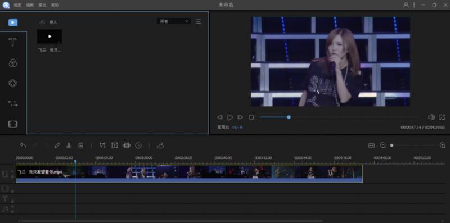Open the 导出 menu in menu bar
This screenshot has height=223, width=450.
coord(42,5)
